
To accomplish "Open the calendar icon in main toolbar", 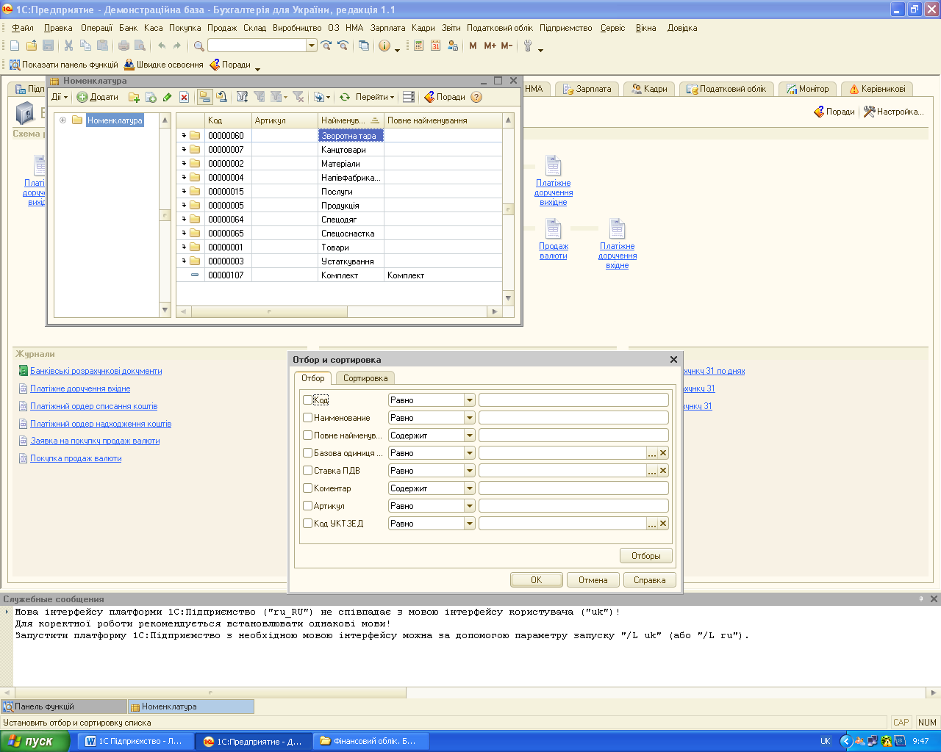I will tap(435, 46).
